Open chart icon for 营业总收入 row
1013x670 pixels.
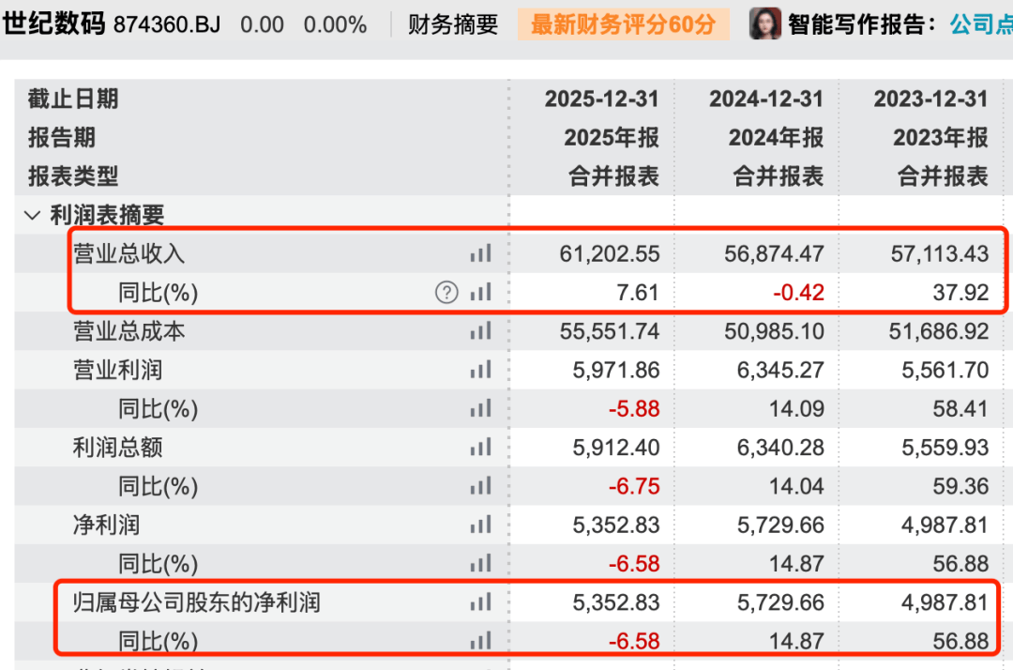(x=480, y=253)
